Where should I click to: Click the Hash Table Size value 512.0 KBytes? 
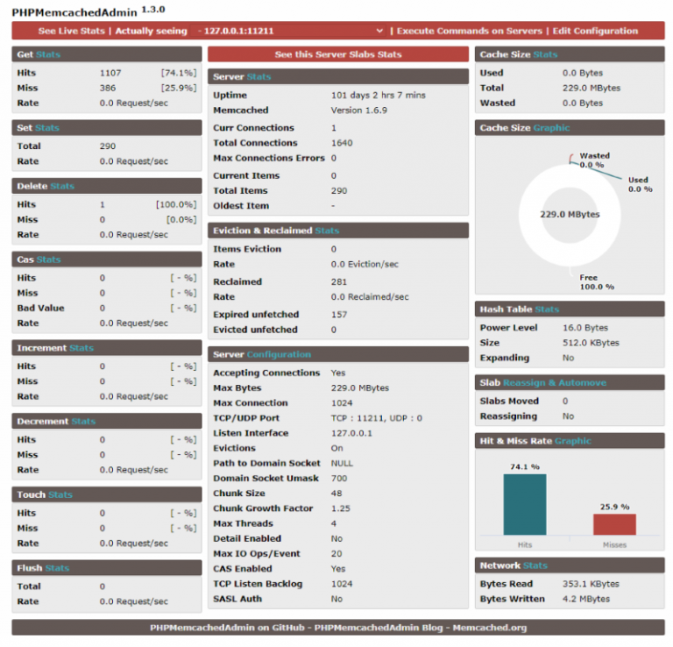591,343
